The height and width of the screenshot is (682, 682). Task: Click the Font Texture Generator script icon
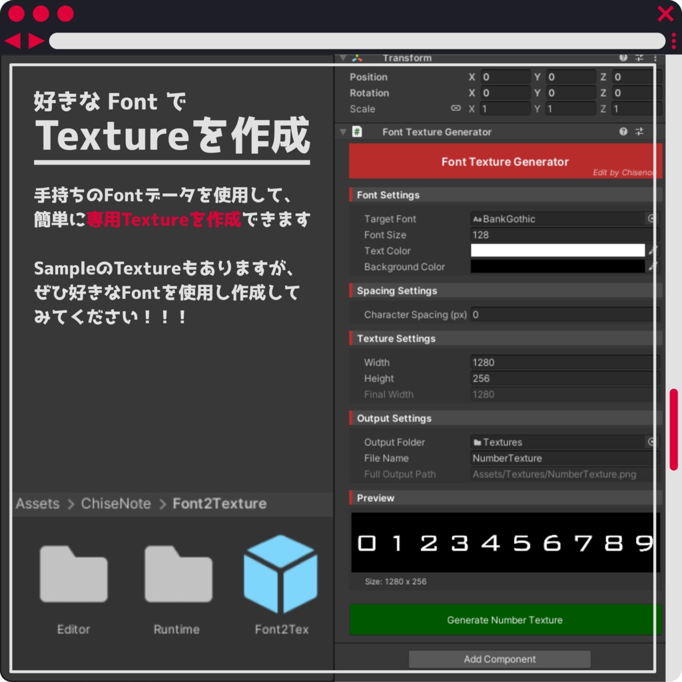coord(357,131)
